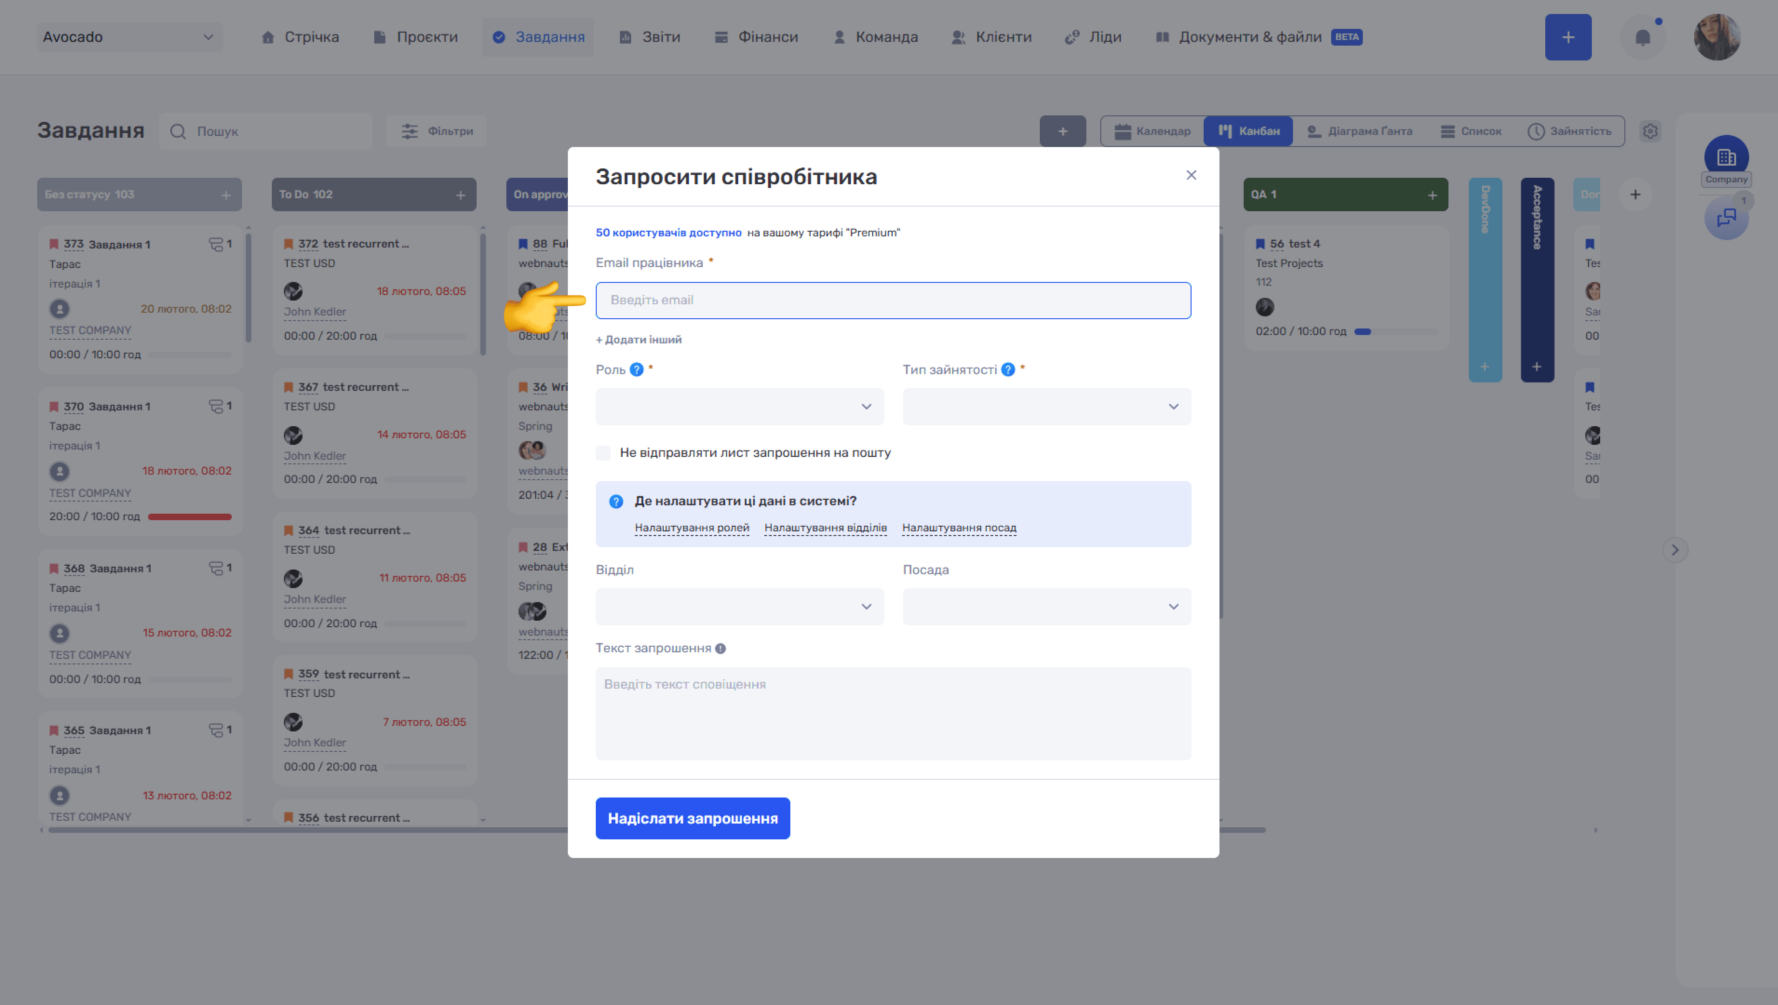Screen dimensions: 1778x1005
Task: Click the board horizontal scrollbar
Action: tap(656, 831)
